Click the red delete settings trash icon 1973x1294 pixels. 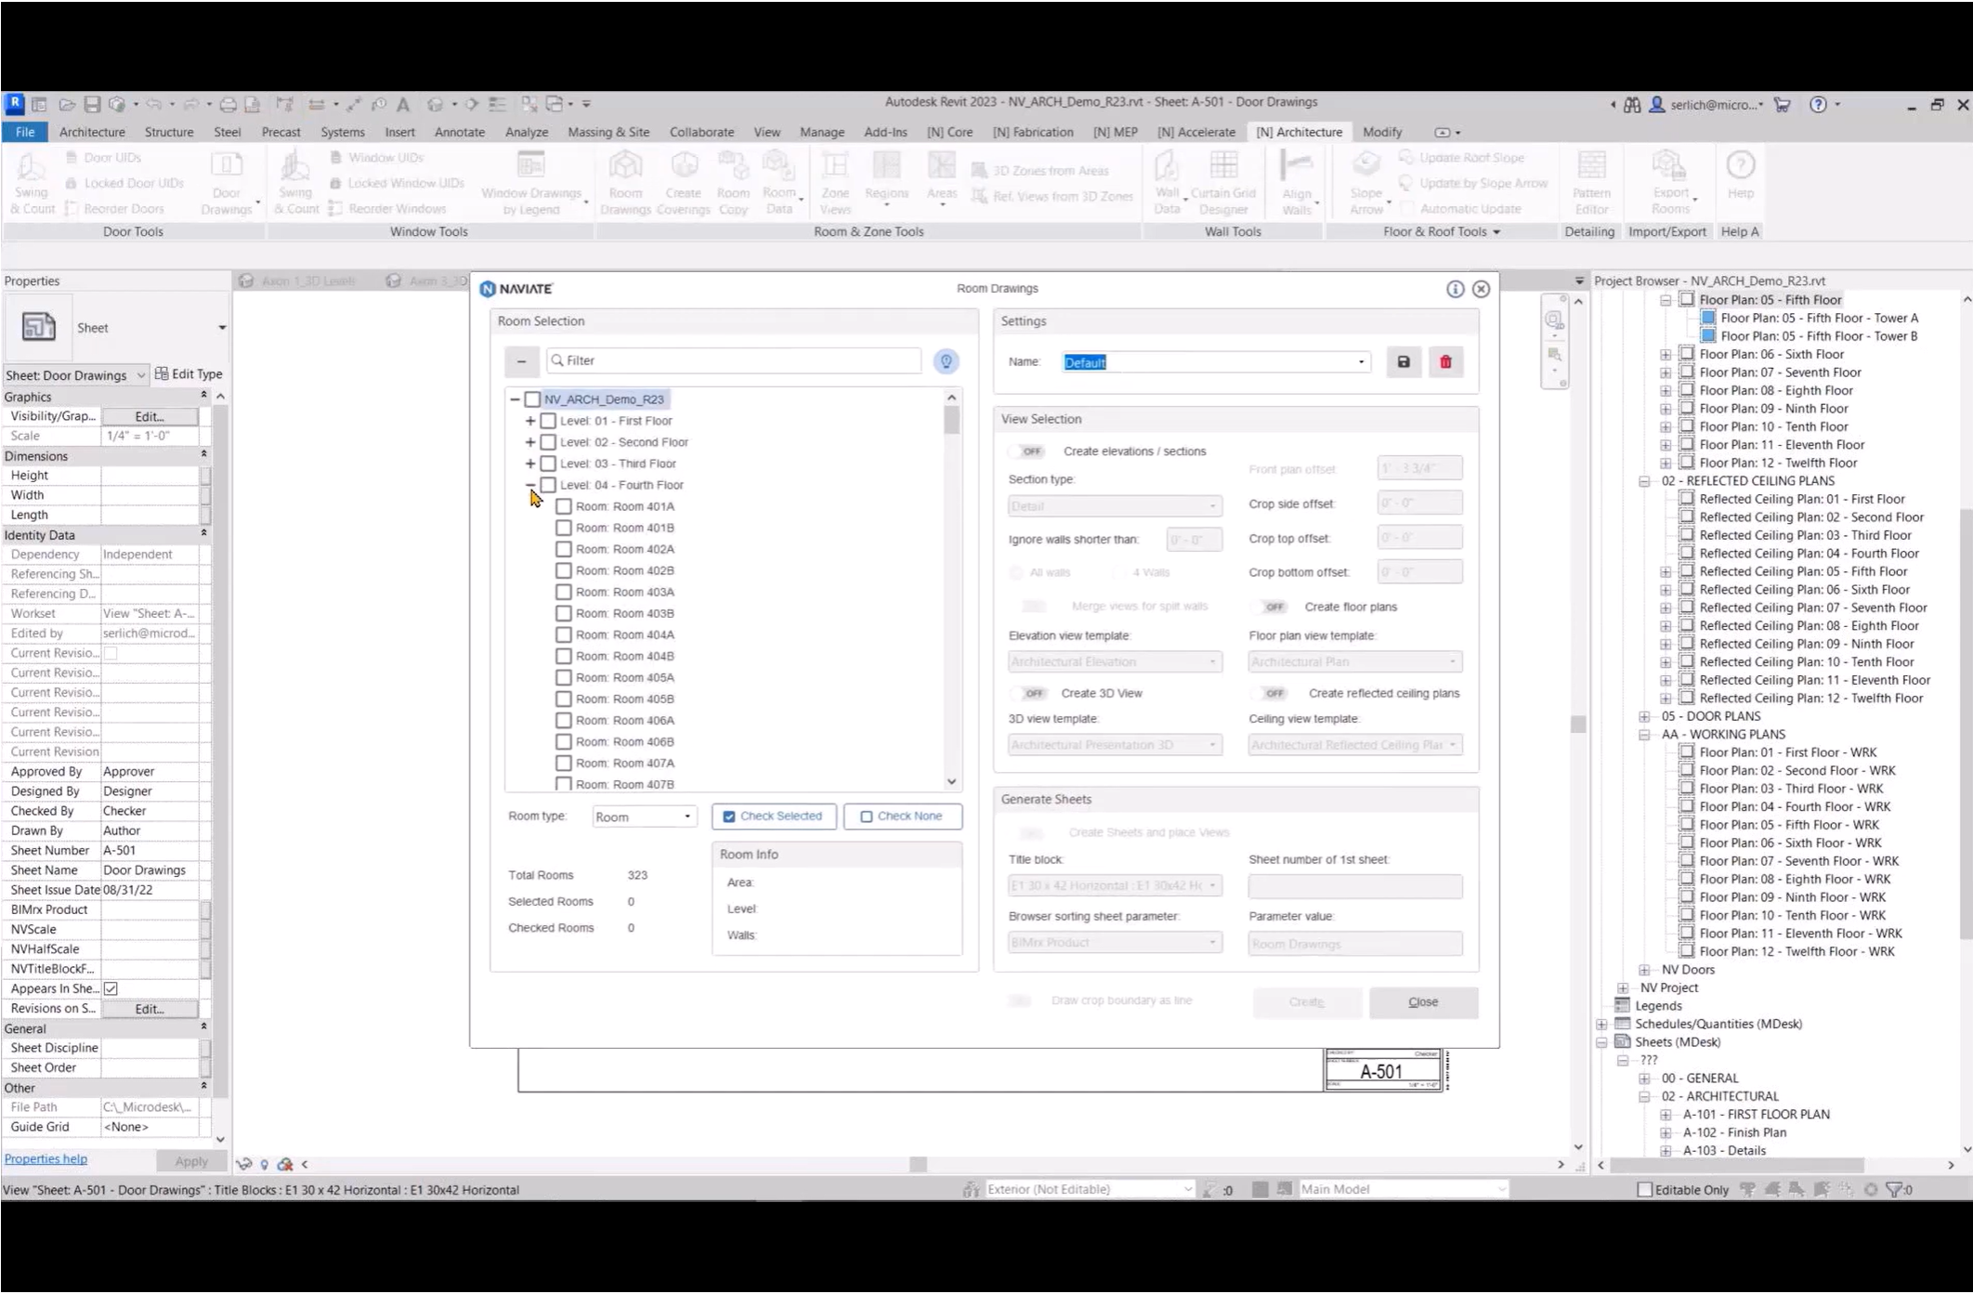(x=1445, y=361)
